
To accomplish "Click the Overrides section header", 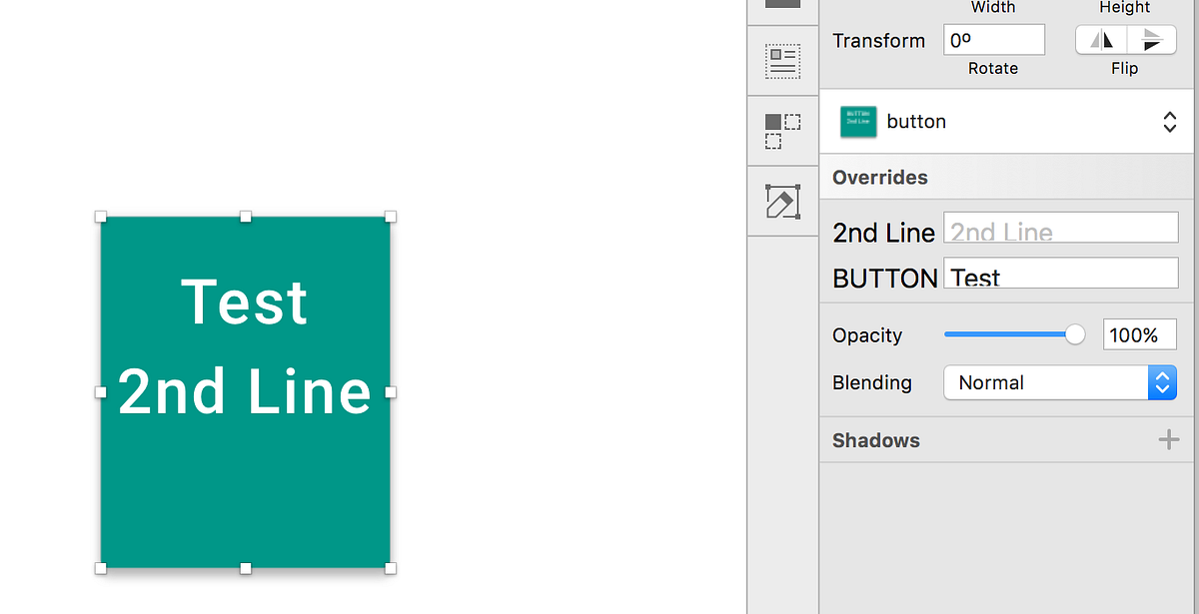I will [x=878, y=178].
